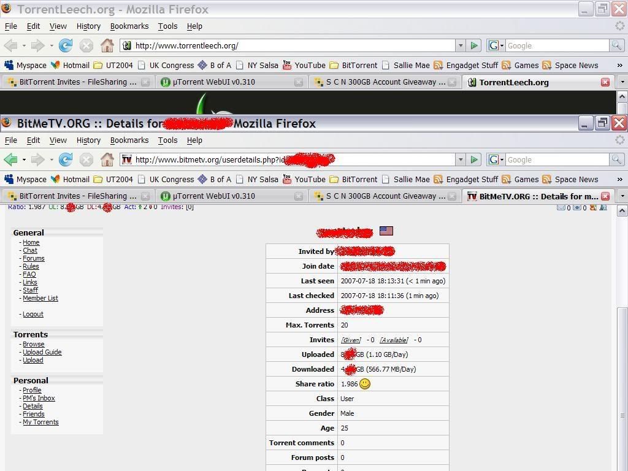Open Engadget Stuff feed in BitMeTV window
The image size is (628, 471).
(x=466, y=180)
